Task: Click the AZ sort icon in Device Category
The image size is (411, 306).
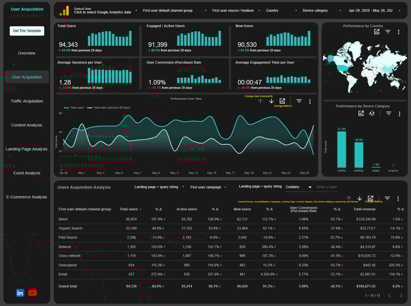Action: coord(372,113)
